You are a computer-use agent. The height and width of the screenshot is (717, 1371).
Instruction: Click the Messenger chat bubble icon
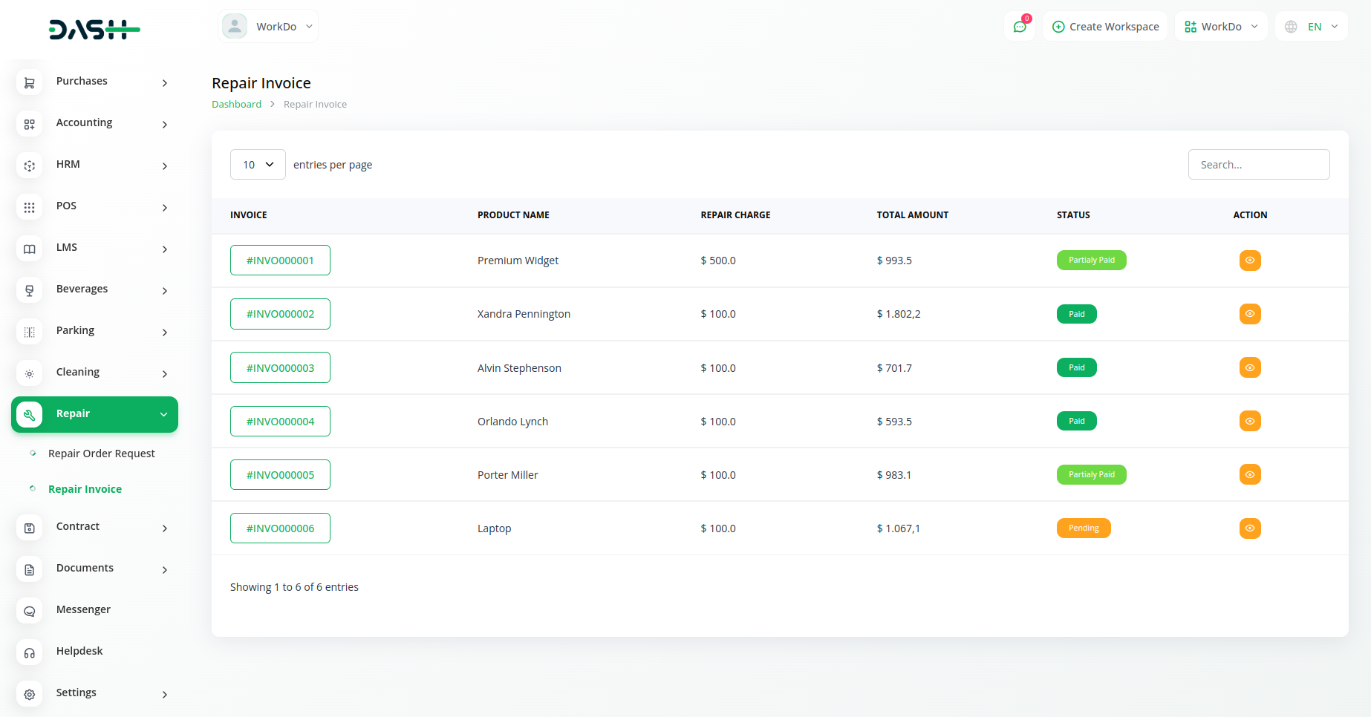[30, 611]
